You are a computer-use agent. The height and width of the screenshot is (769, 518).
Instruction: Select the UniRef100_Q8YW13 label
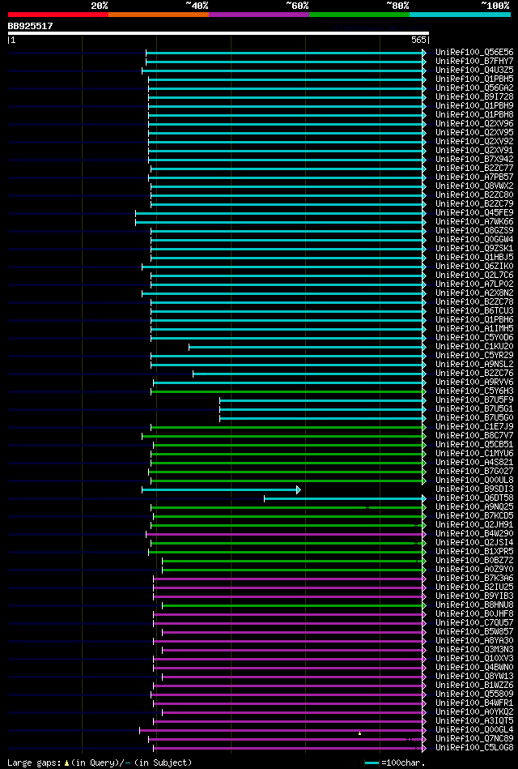475,677
